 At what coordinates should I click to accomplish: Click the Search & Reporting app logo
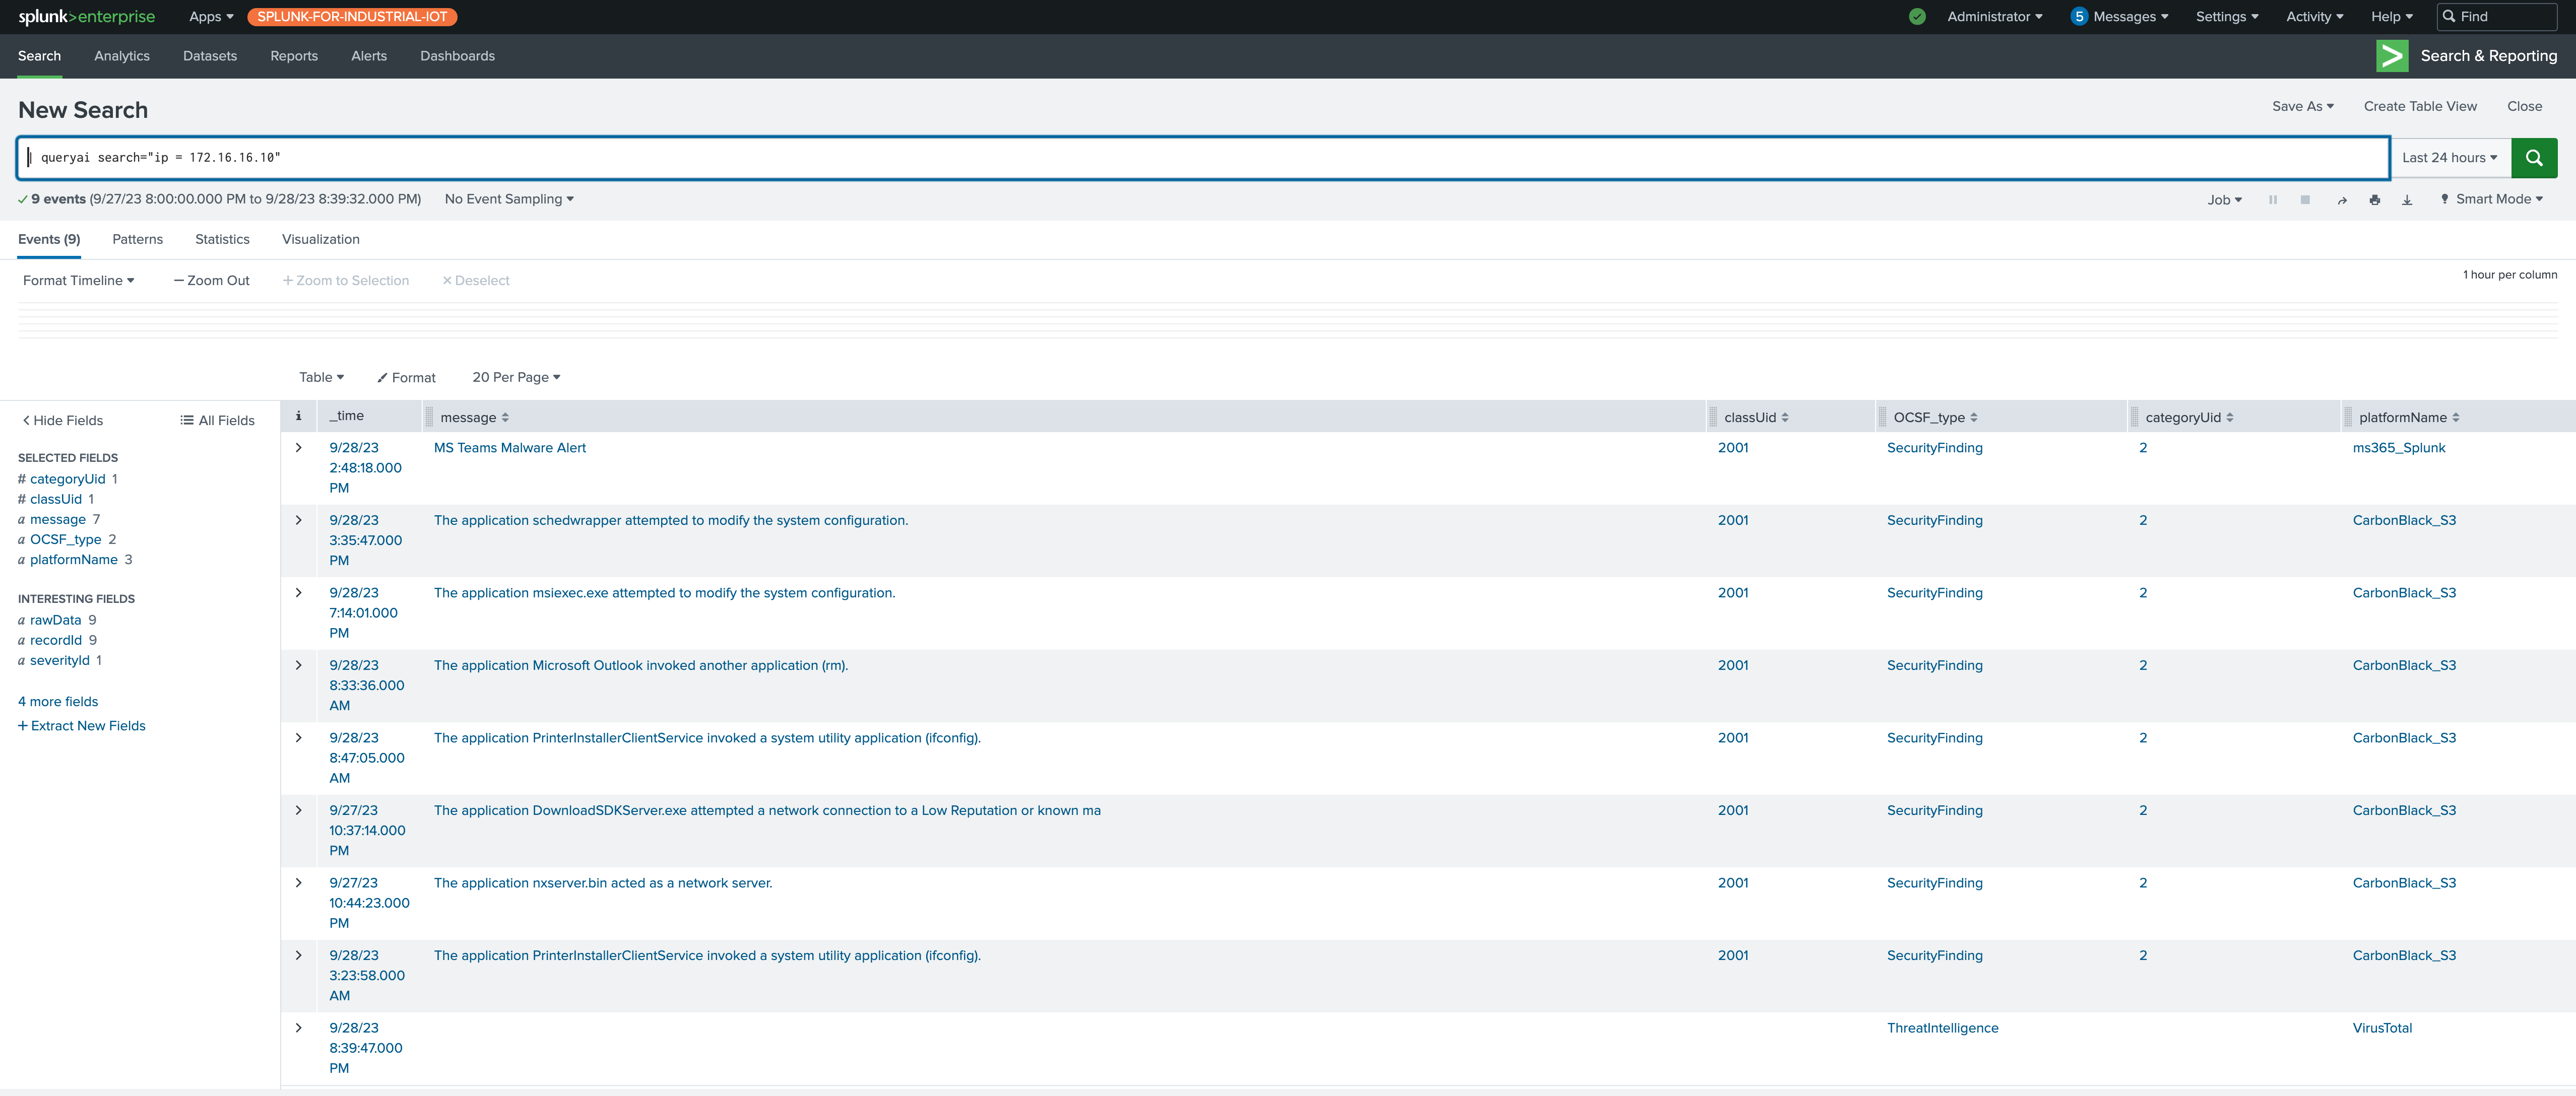[x=2391, y=56]
